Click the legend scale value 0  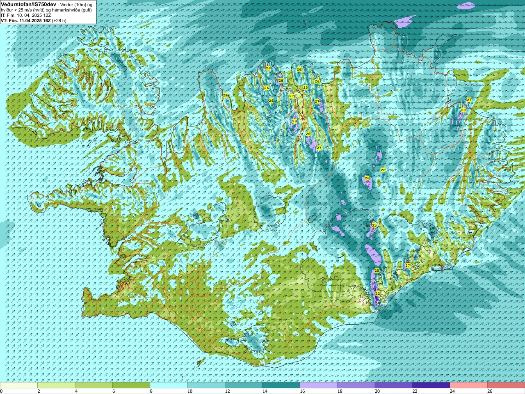(x=1, y=391)
